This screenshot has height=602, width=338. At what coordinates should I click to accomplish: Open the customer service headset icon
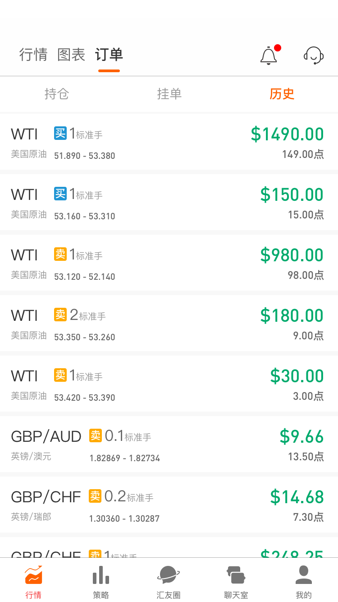click(314, 56)
